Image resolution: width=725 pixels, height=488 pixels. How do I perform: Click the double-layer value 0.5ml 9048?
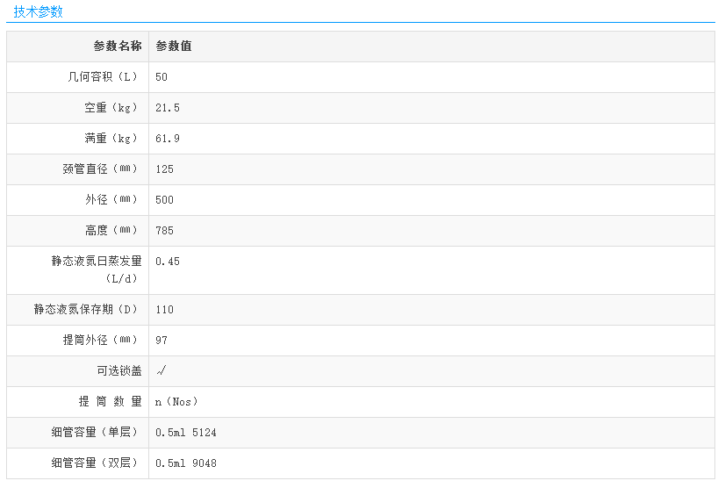(x=186, y=463)
